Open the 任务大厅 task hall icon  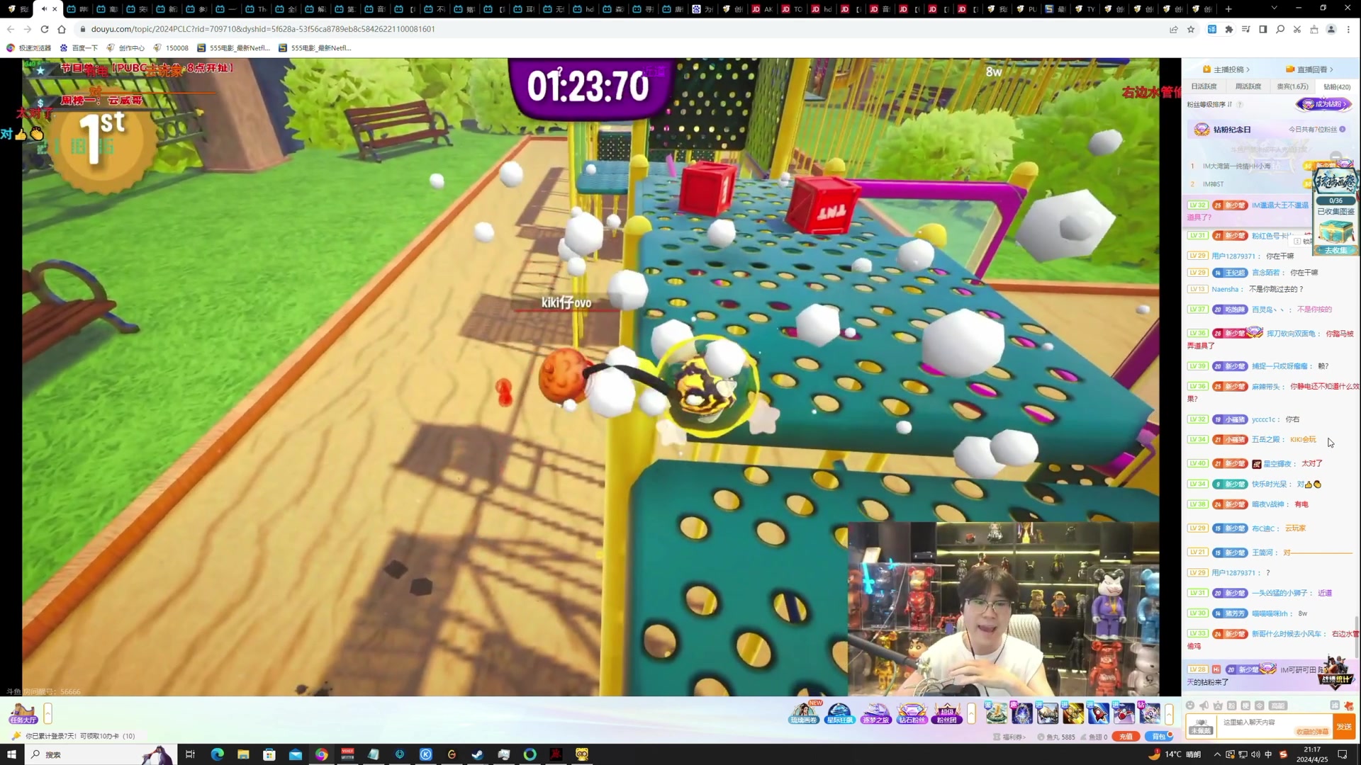point(23,713)
